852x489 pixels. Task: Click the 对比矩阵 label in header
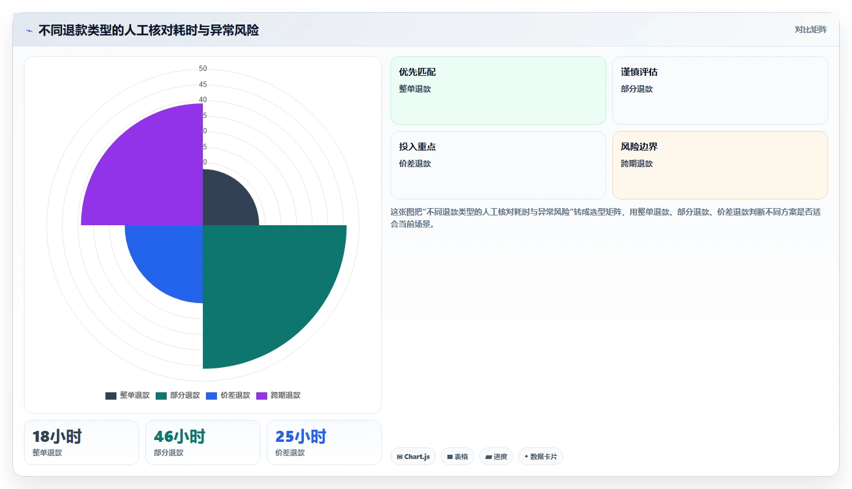810,29
